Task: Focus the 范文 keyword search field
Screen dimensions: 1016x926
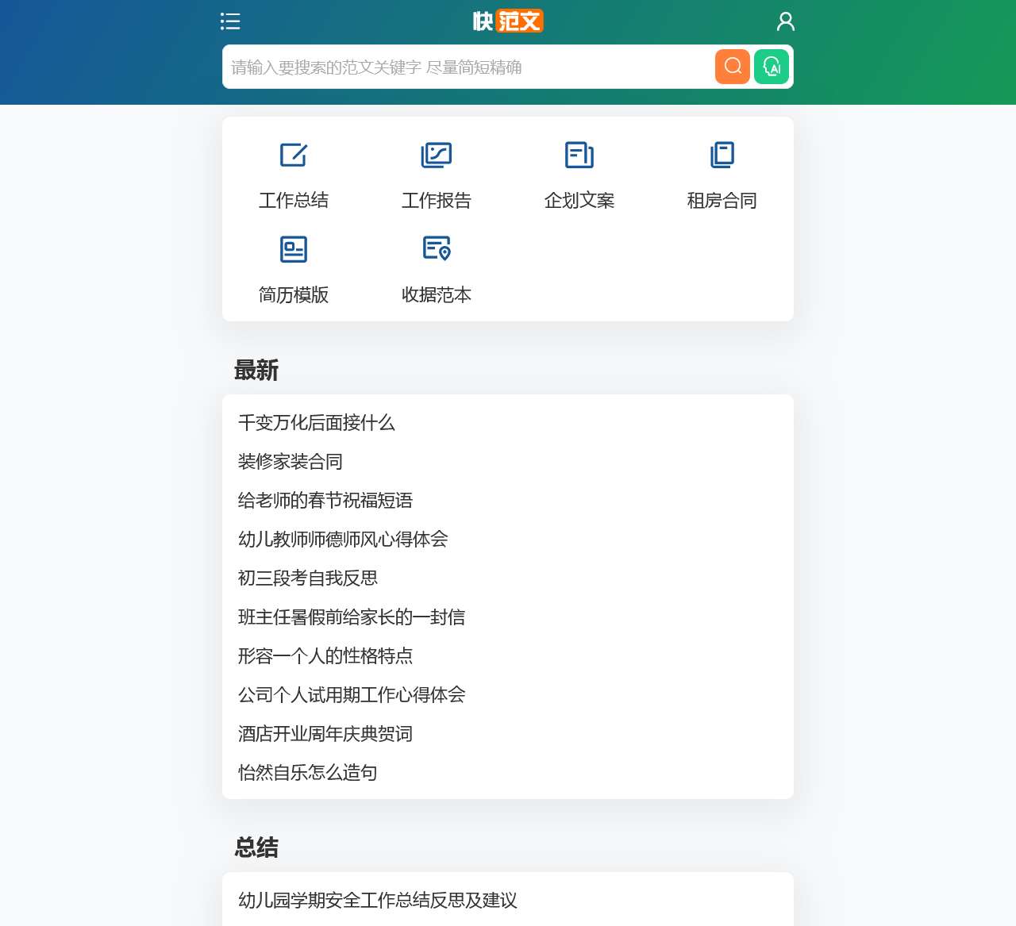Action: pos(468,67)
